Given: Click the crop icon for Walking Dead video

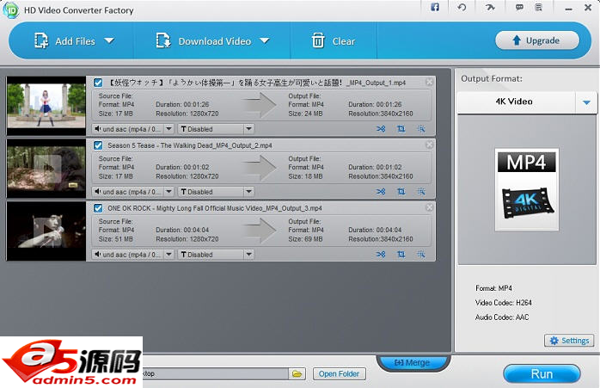Looking at the screenshot, I should point(401,192).
